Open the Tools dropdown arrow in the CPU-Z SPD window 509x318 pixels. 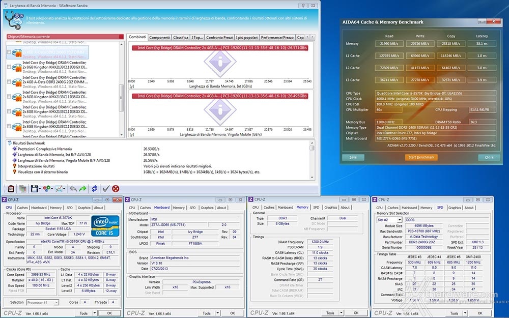(x=465, y=313)
